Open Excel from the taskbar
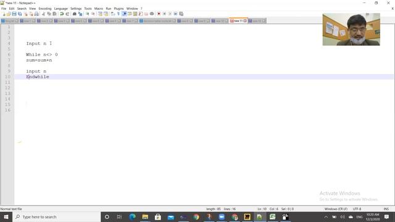Image resolution: width=395 pixels, height=222 pixels. pyautogui.click(x=273, y=216)
